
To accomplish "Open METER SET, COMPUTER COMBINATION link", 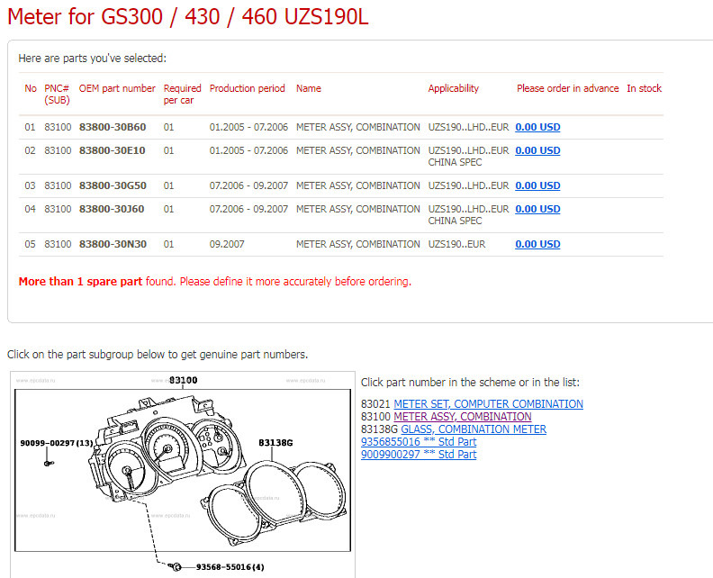I will coord(488,404).
